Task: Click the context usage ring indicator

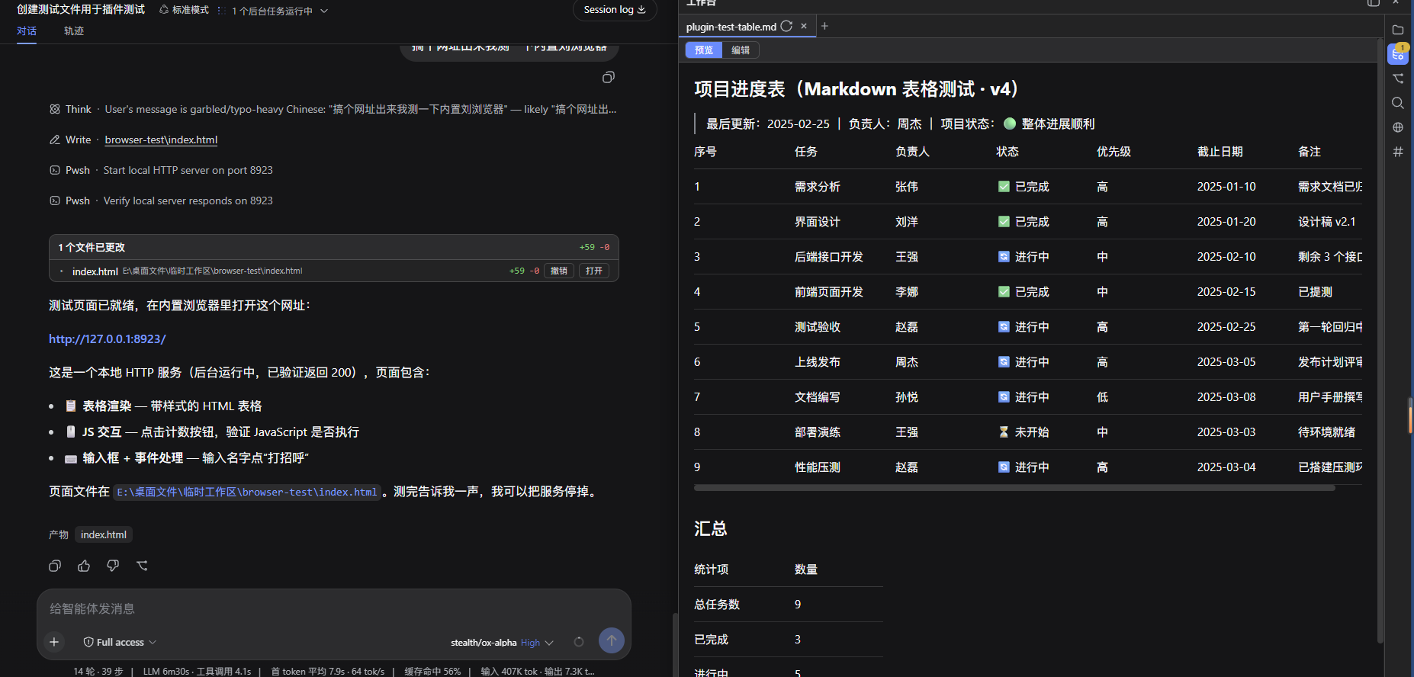Action: pos(579,642)
